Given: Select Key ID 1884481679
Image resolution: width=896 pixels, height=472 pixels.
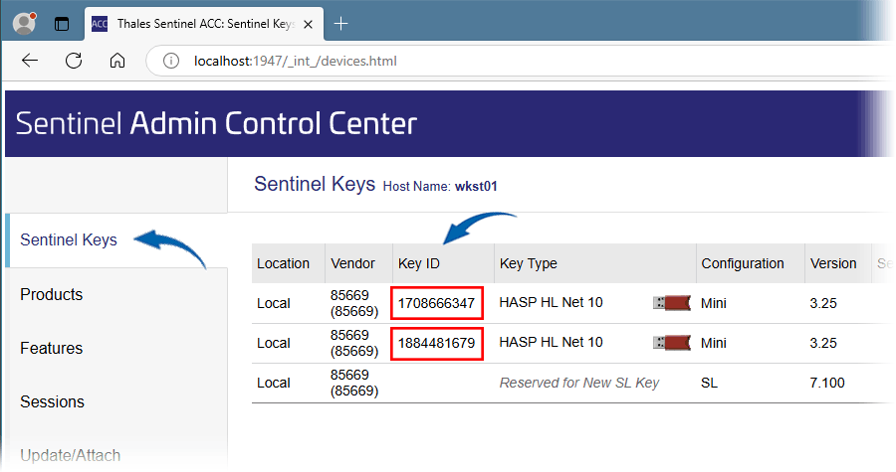Looking at the screenshot, I should [437, 343].
